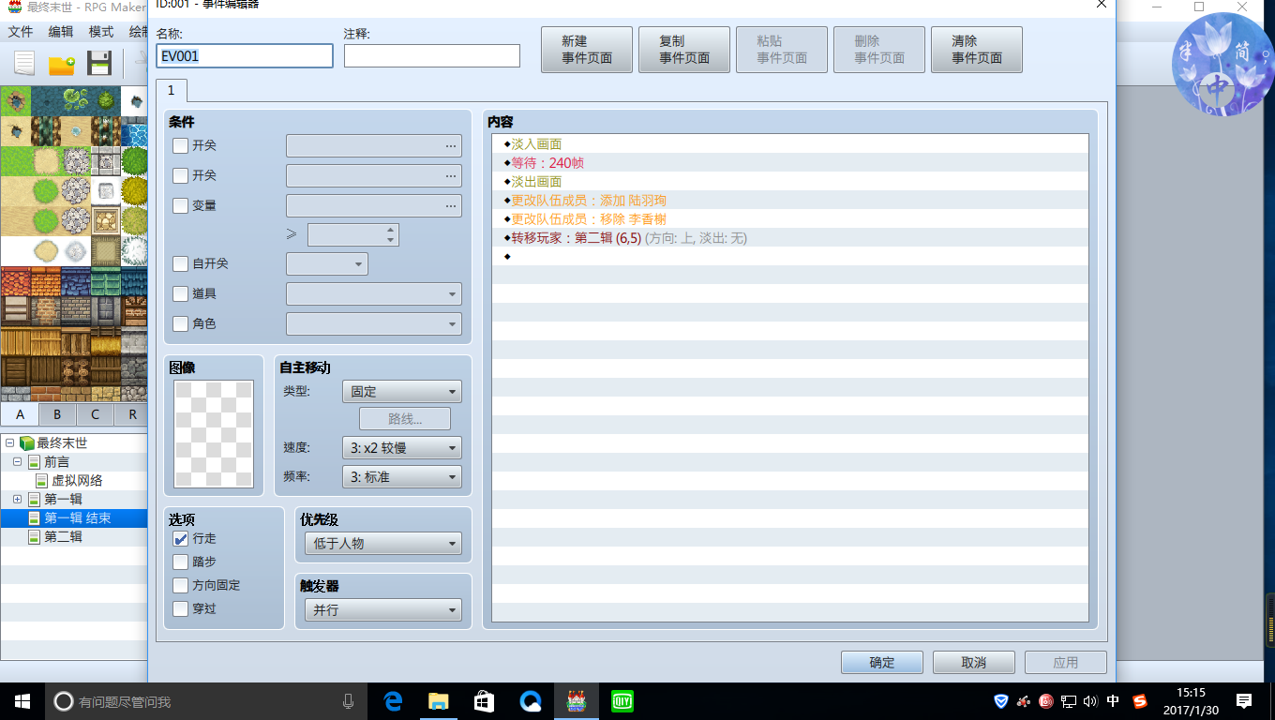
Task: Enable the first 开关 condition checkbox
Action: click(x=181, y=145)
